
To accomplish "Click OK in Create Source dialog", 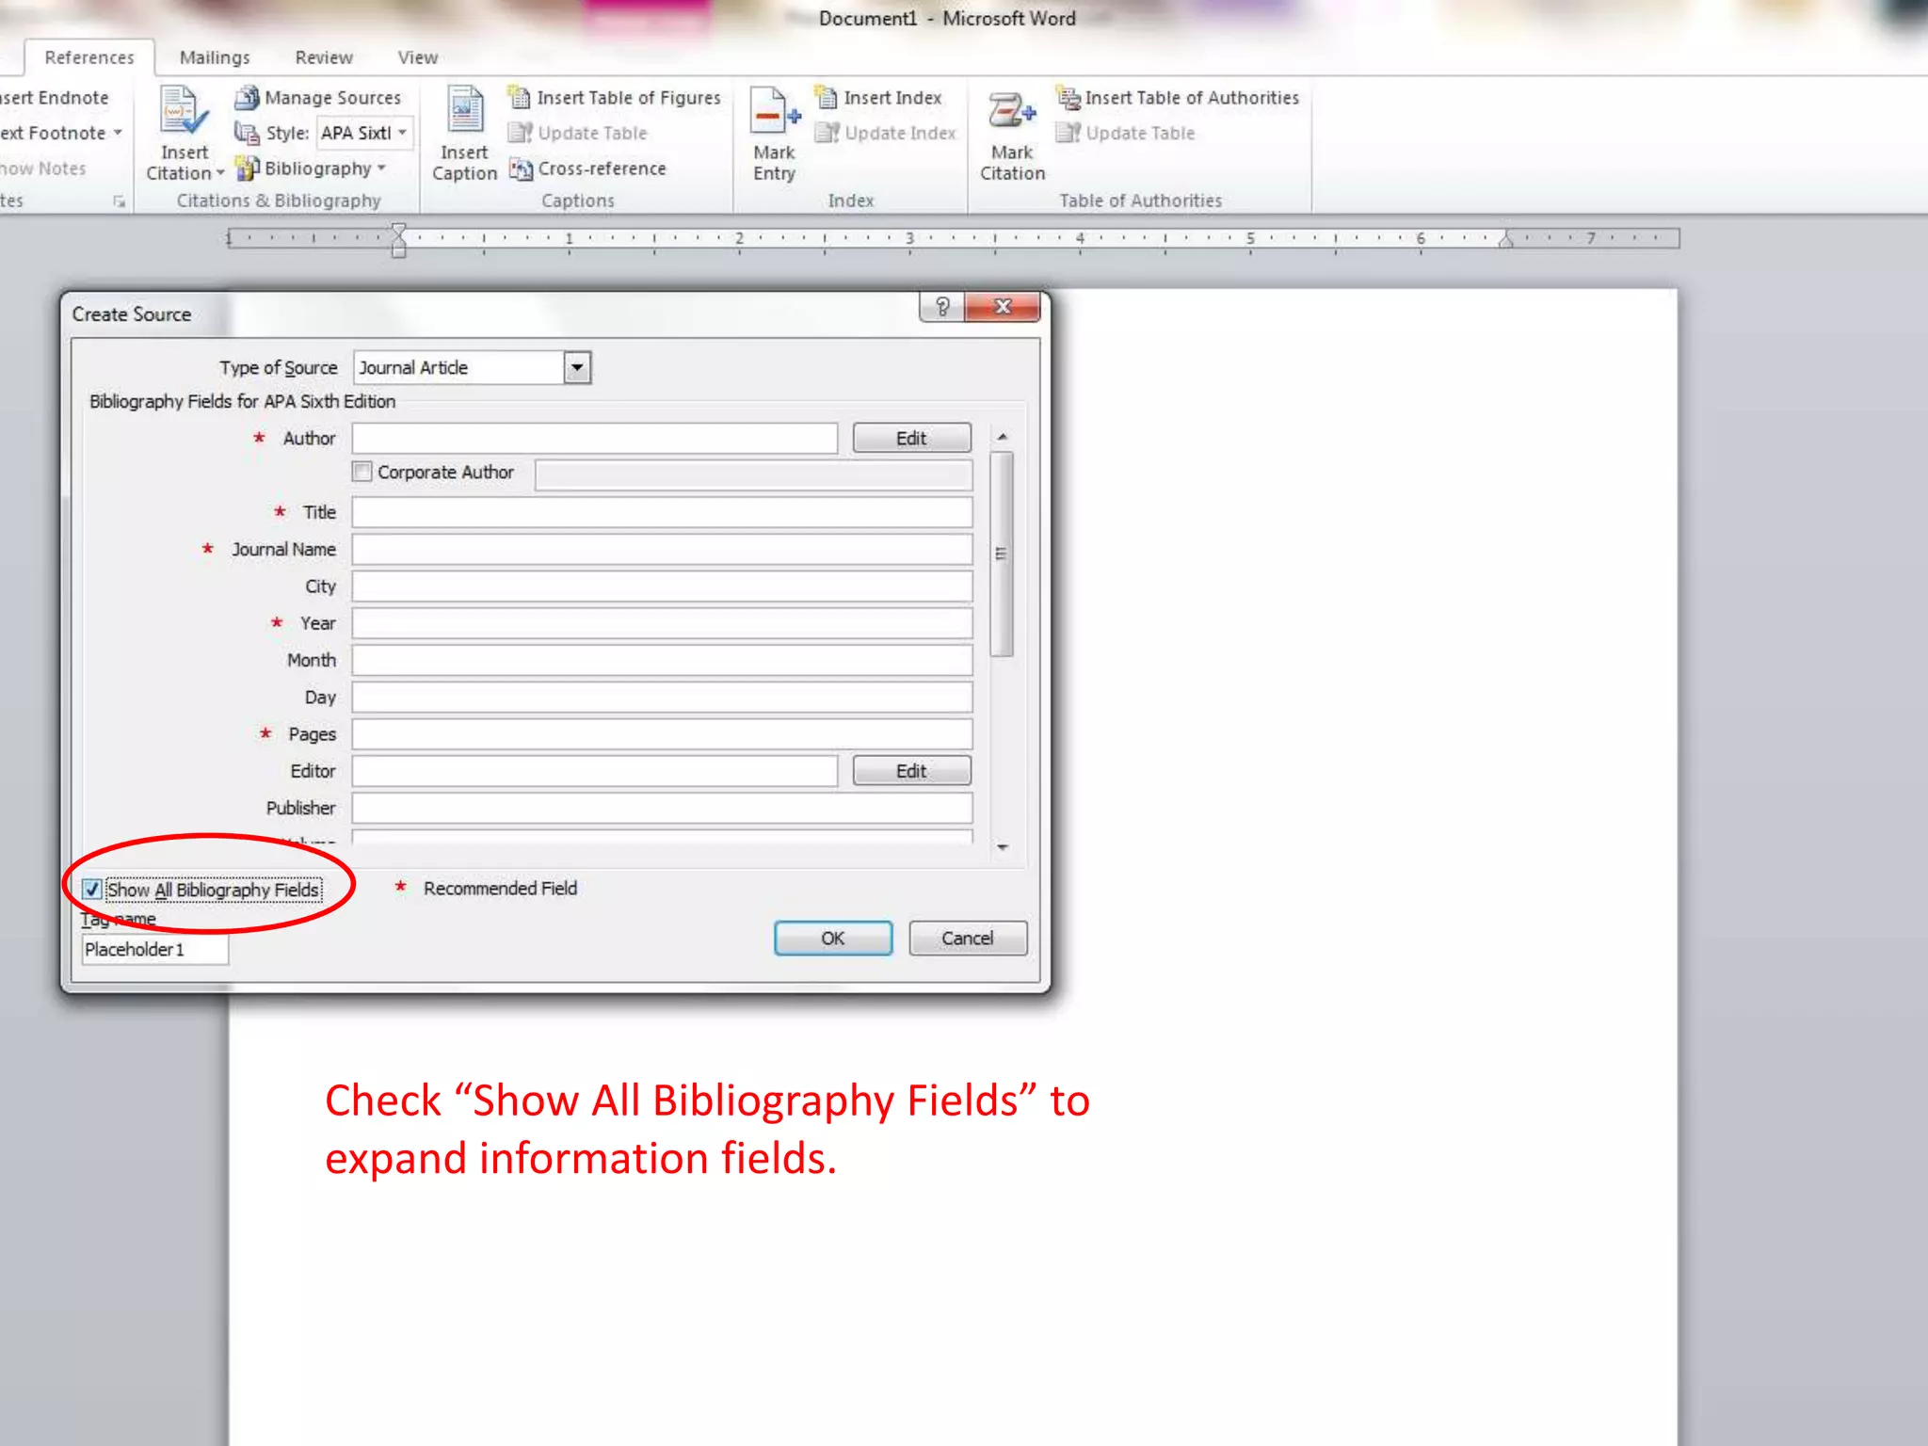I will [x=833, y=938].
